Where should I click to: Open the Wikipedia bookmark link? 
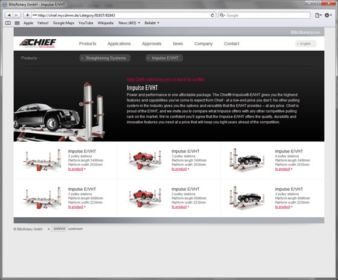pos(106,23)
